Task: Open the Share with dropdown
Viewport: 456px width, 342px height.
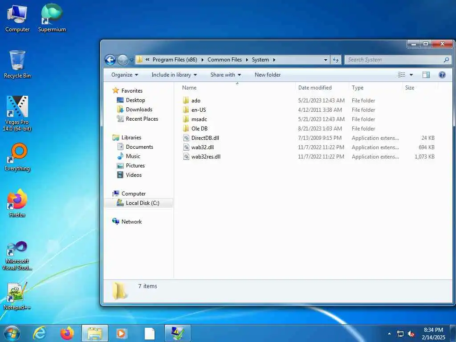Action: (226, 75)
